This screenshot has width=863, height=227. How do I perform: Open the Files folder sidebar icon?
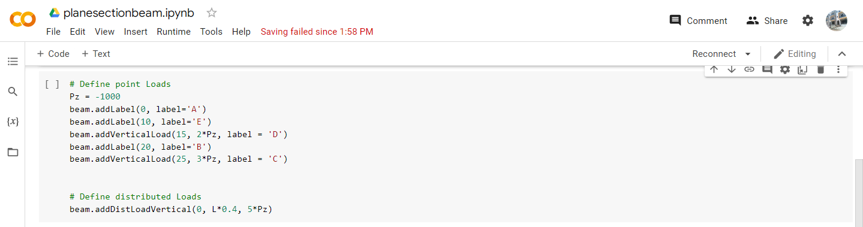[x=13, y=152]
